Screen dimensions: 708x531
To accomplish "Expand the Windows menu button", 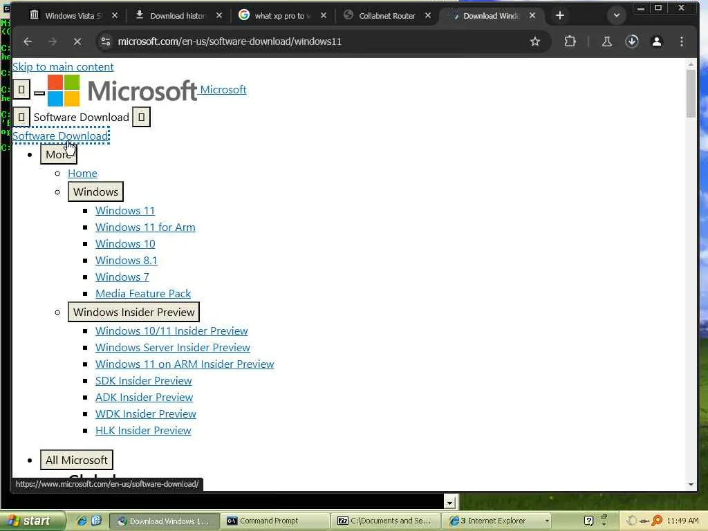I will (x=95, y=192).
